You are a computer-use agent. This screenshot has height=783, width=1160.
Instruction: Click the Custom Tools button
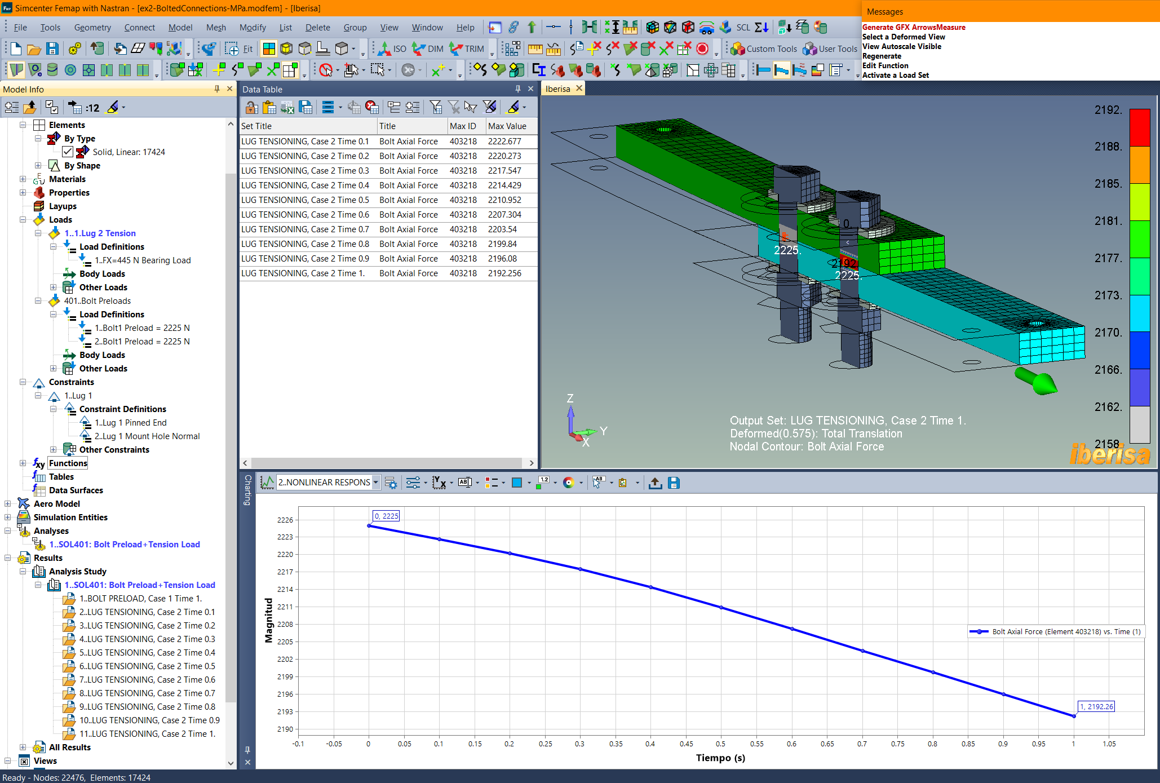[x=764, y=49]
